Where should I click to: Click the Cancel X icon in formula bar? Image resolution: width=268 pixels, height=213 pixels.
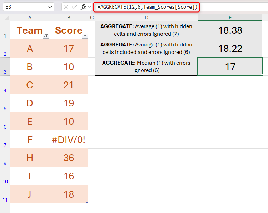click(x=67, y=7)
